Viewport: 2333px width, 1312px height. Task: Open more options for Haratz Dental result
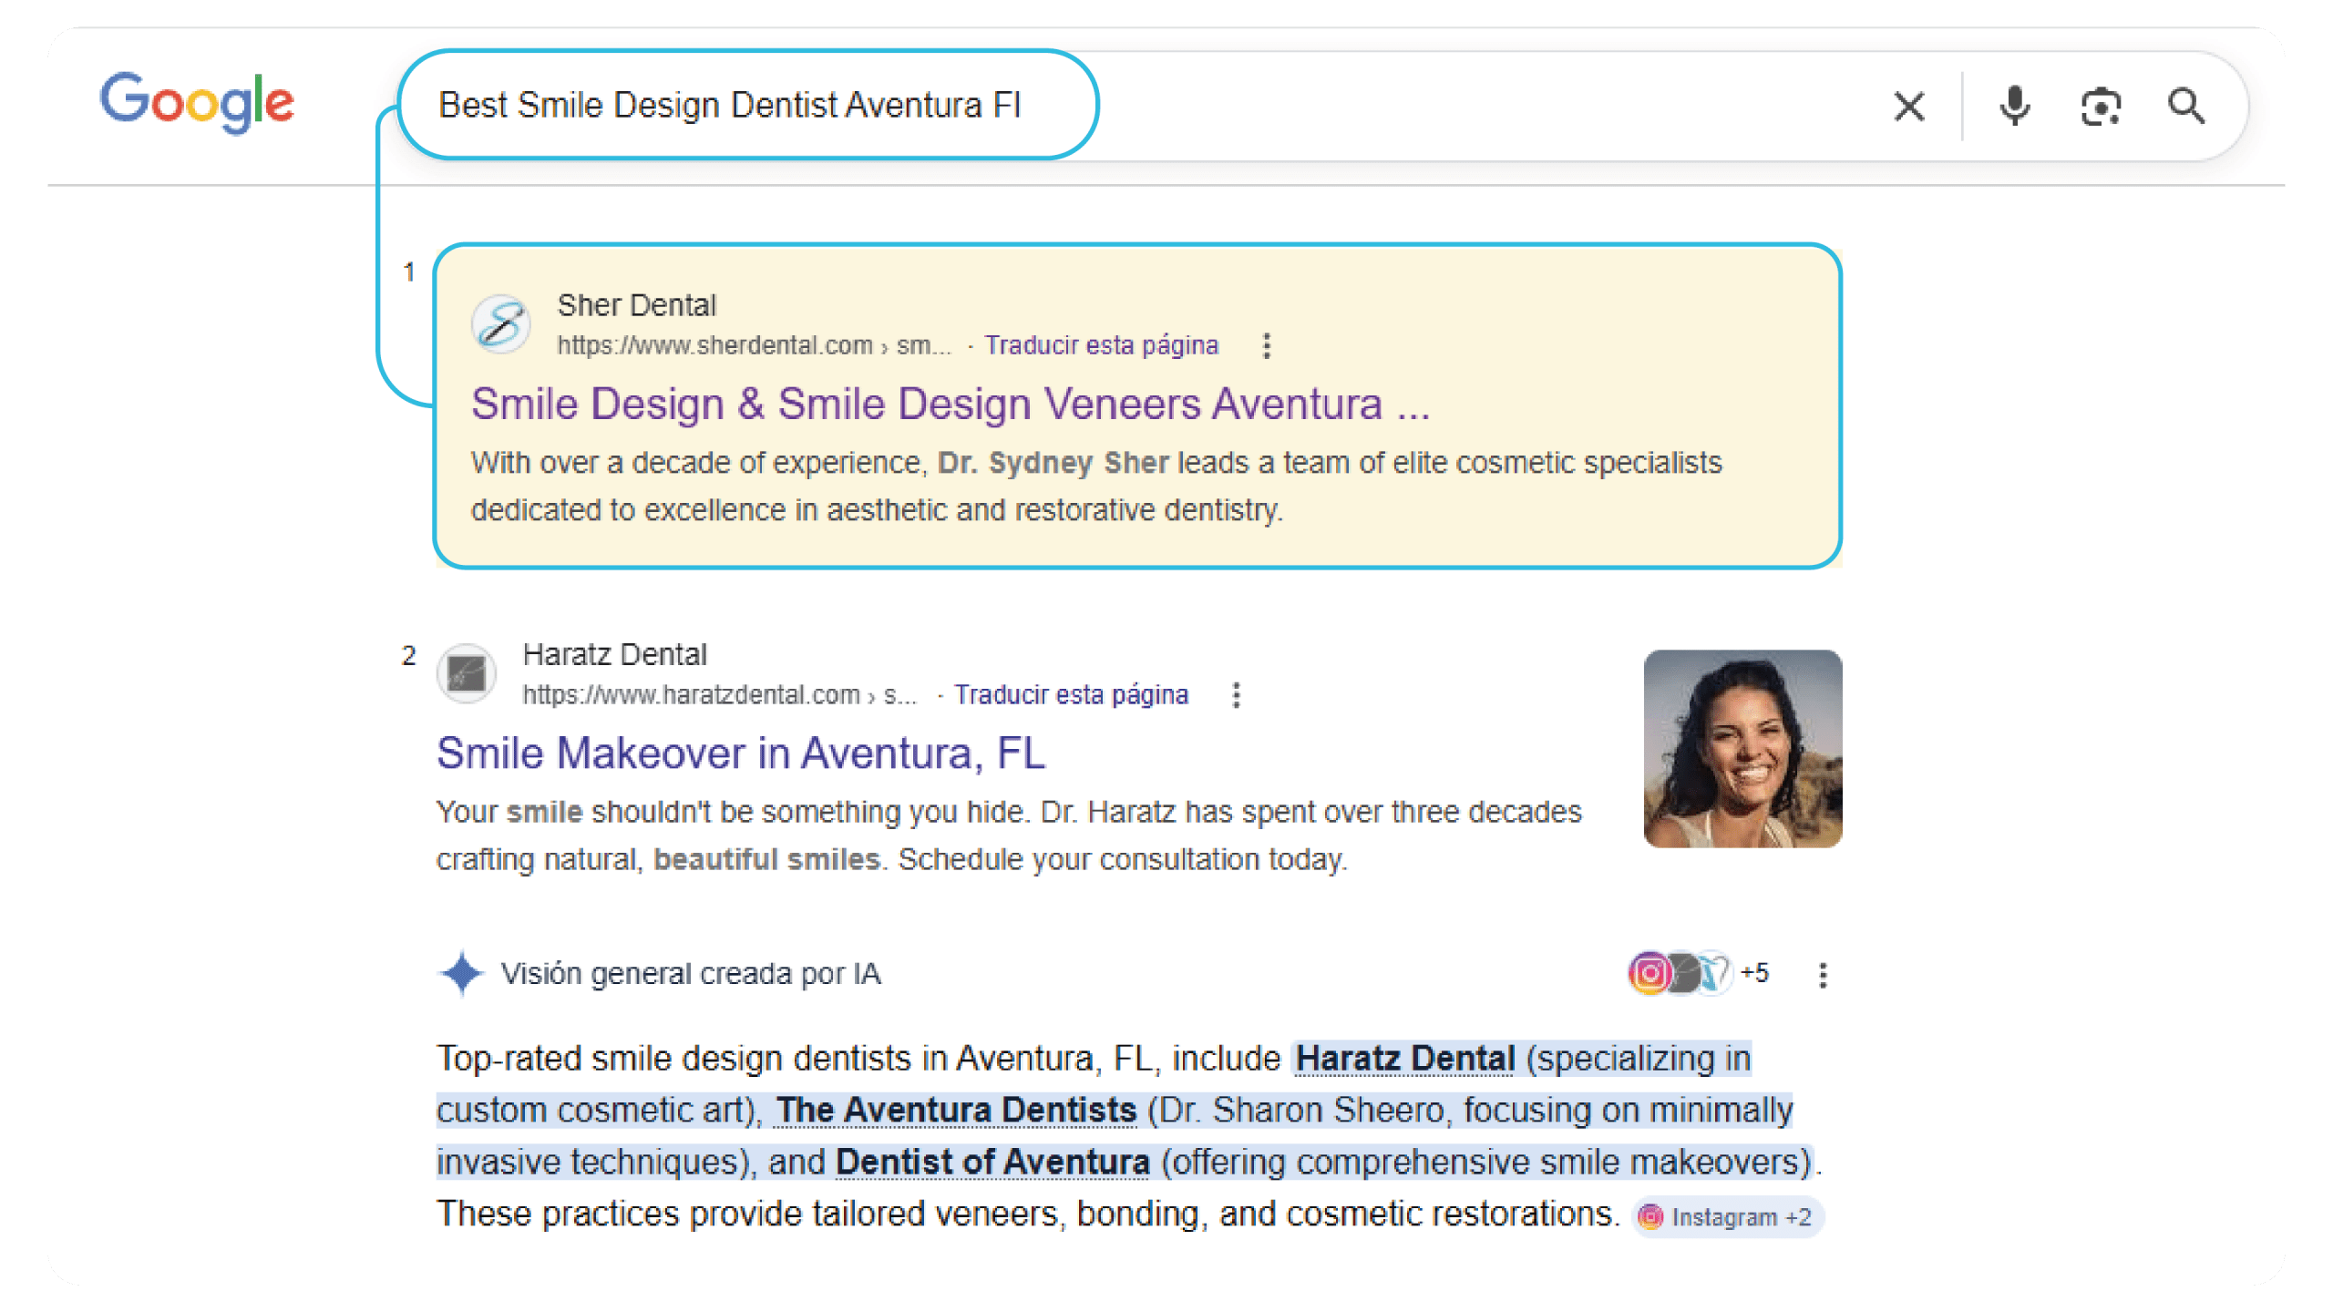[x=1236, y=695]
